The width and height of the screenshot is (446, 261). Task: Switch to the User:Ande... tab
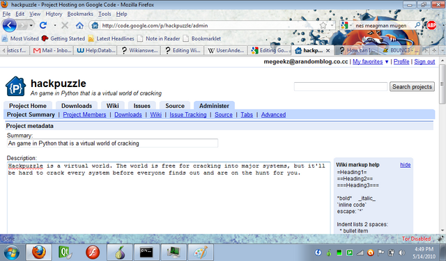(x=226, y=51)
